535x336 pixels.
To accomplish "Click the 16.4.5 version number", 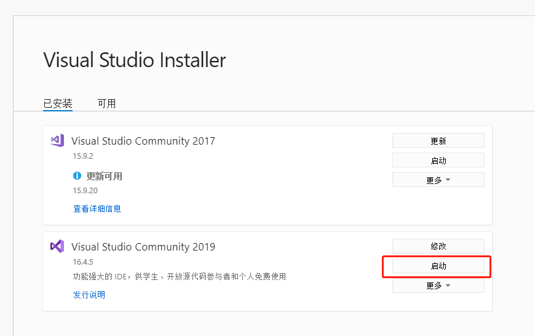I will point(82,262).
